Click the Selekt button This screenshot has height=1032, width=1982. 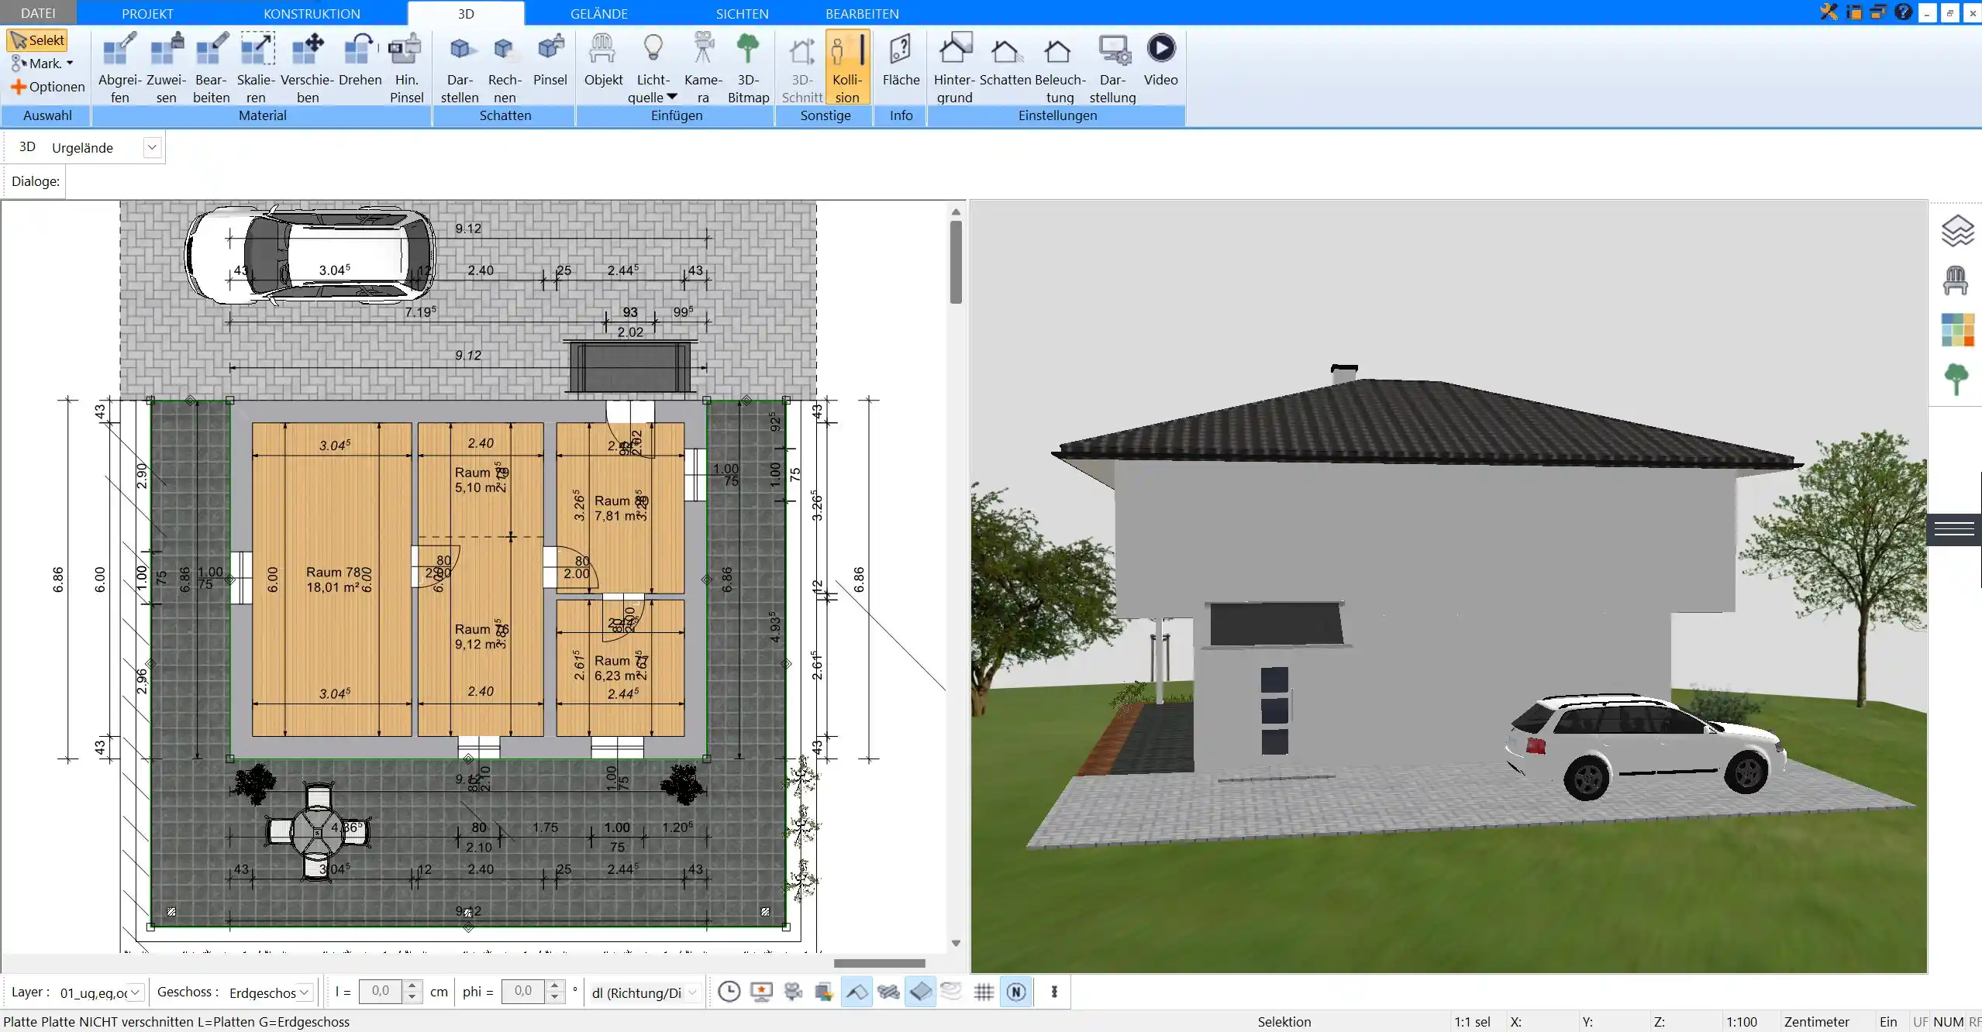coord(37,40)
